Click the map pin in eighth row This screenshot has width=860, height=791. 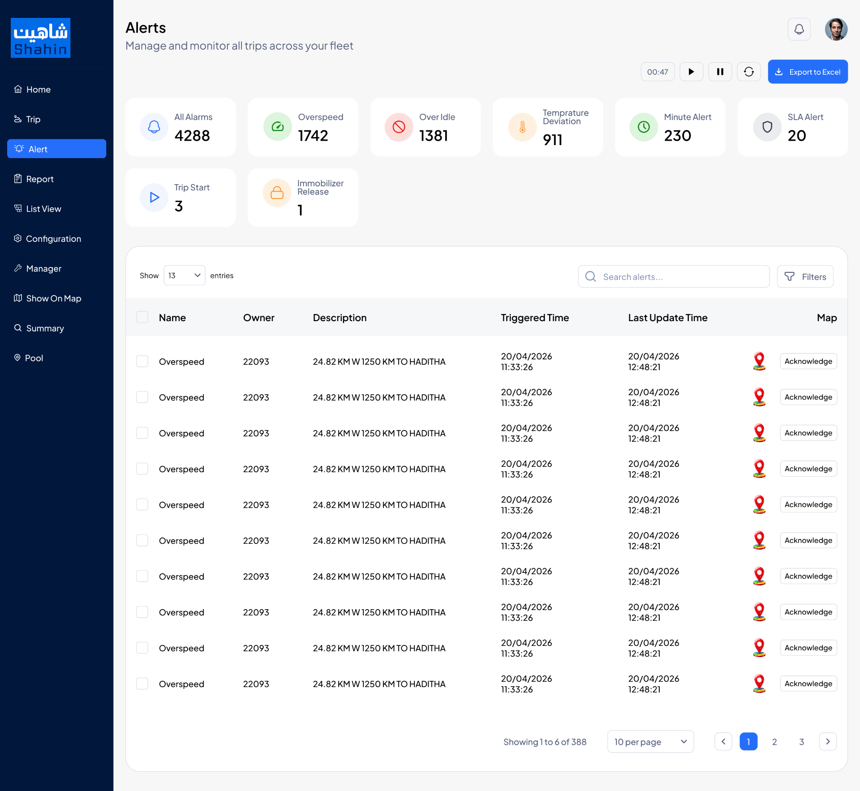(x=759, y=612)
